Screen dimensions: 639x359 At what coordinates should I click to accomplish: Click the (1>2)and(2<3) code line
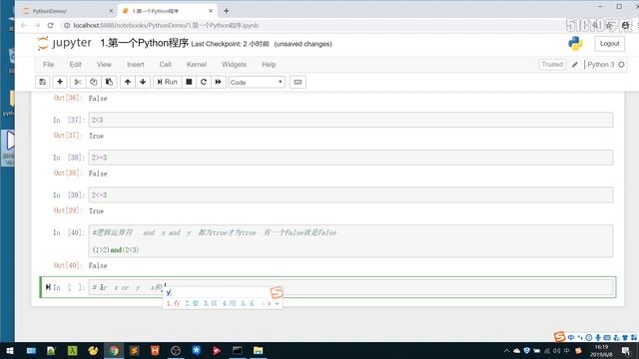(116, 249)
